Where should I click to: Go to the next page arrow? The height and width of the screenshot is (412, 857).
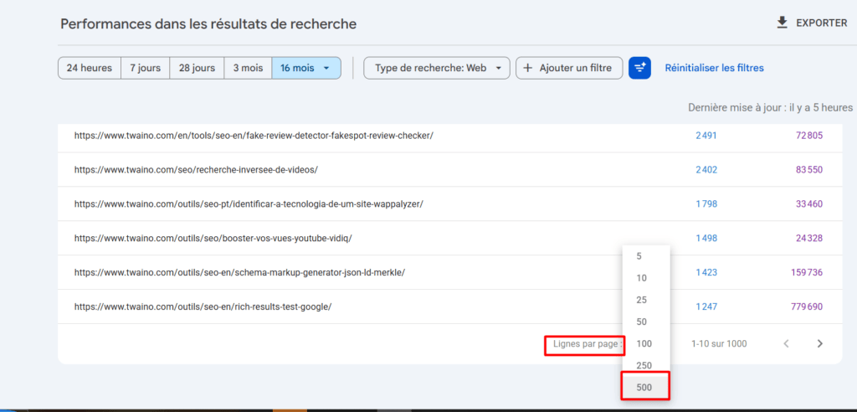tap(819, 343)
